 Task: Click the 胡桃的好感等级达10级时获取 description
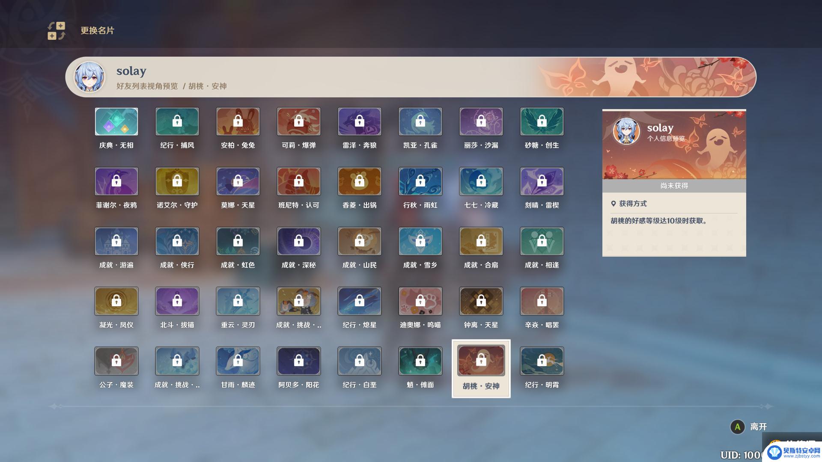pyautogui.click(x=658, y=221)
